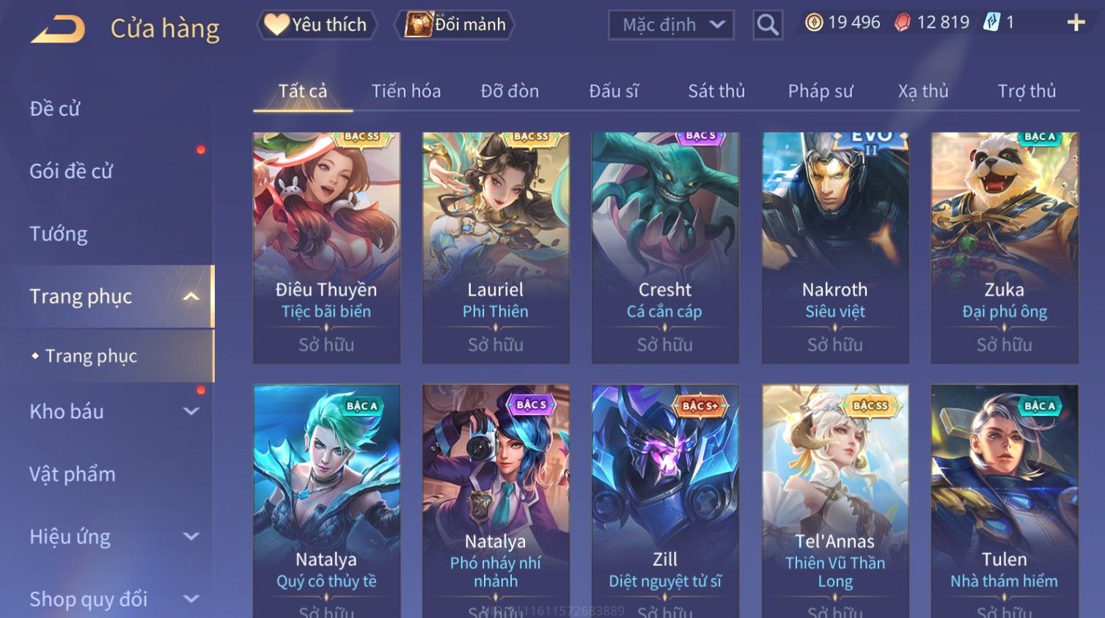Image resolution: width=1105 pixels, height=618 pixels.
Task: Tap the plus icon to add currency
Action: click(x=1076, y=23)
